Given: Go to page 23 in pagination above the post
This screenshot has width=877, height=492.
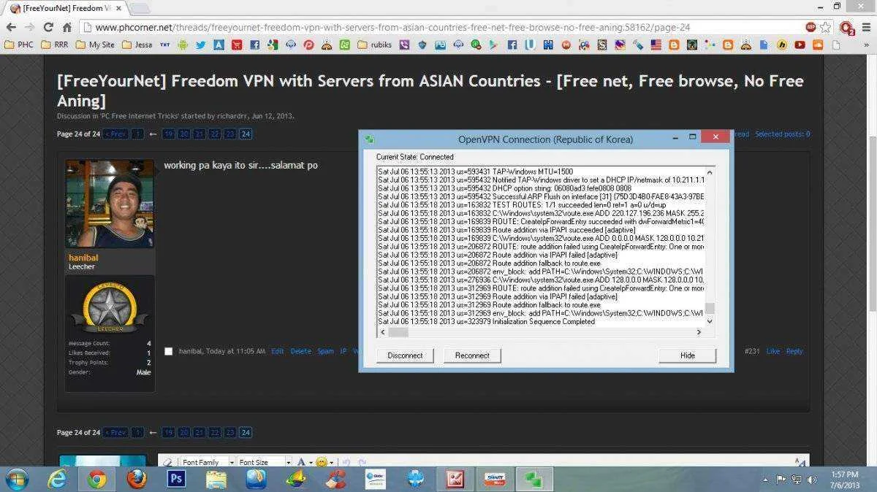Looking at the screenshot, I should 229,134.
